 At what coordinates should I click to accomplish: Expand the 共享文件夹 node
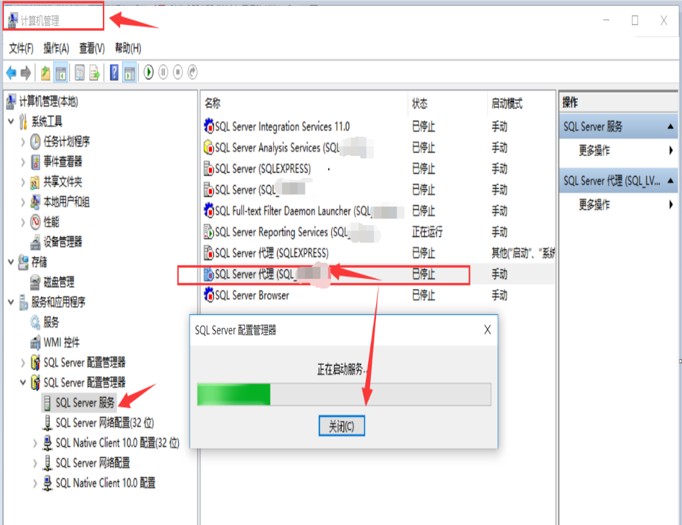(23, 182)
